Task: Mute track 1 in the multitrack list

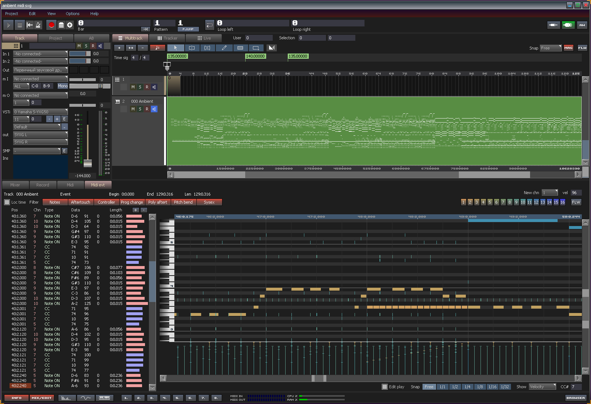Action: [x=133, y=87]
